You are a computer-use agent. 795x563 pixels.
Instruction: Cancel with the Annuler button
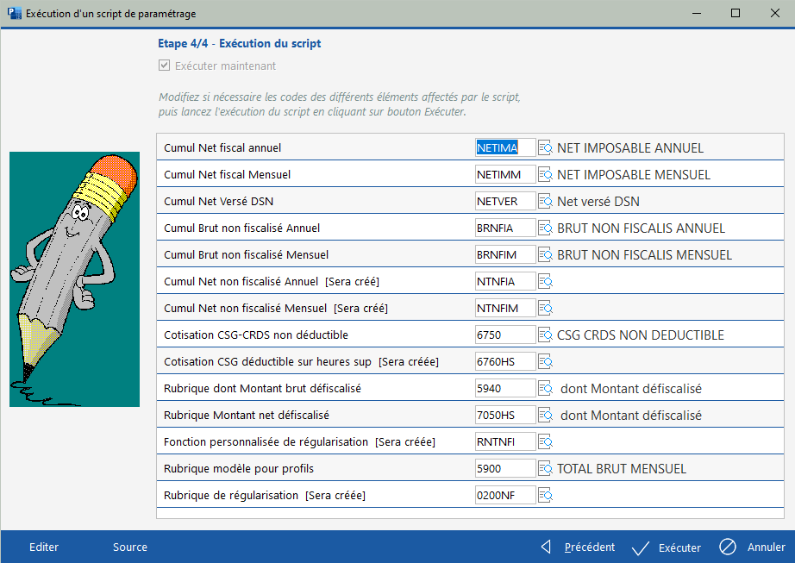tap(753, 547)
